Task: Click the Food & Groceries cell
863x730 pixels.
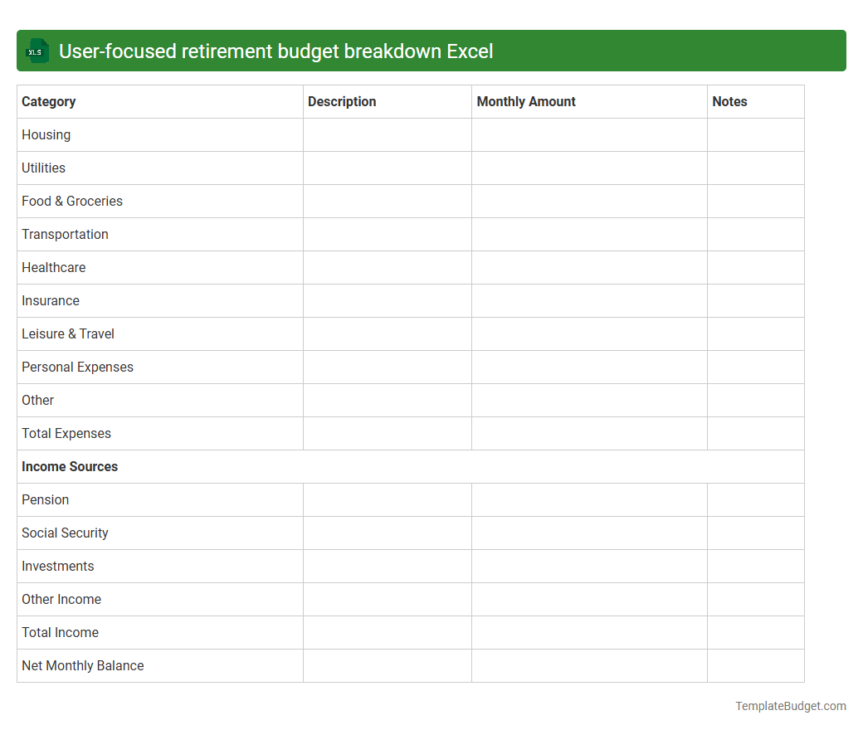Action: (72, 201)
